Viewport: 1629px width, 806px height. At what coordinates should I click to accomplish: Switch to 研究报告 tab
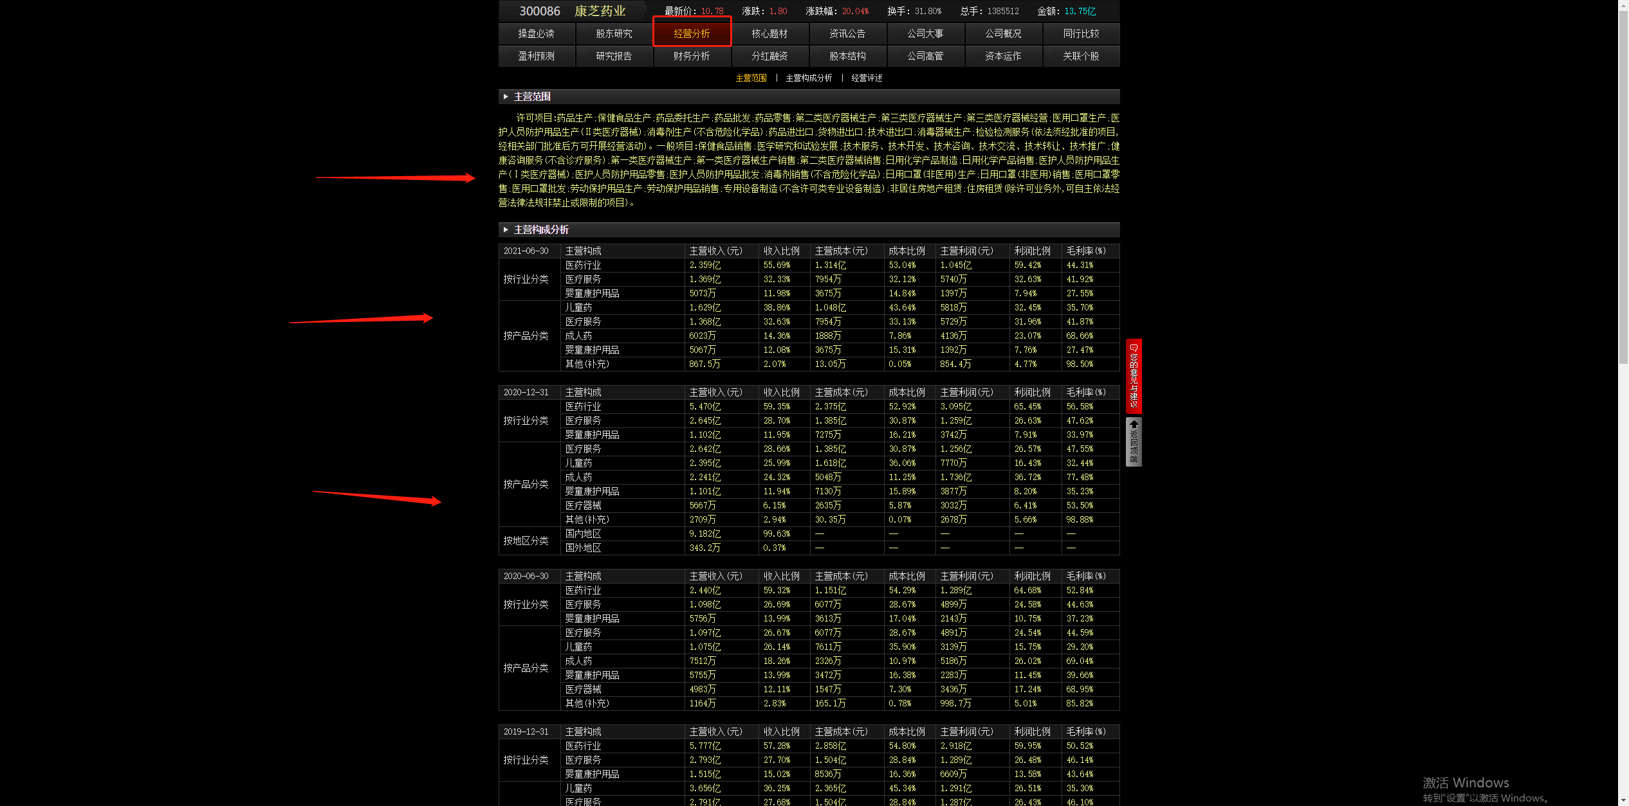614,56
